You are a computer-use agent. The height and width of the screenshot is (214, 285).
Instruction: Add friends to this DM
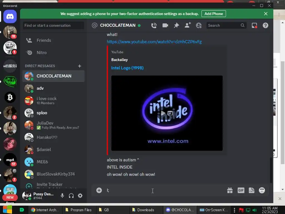click(x=188, y=25)
